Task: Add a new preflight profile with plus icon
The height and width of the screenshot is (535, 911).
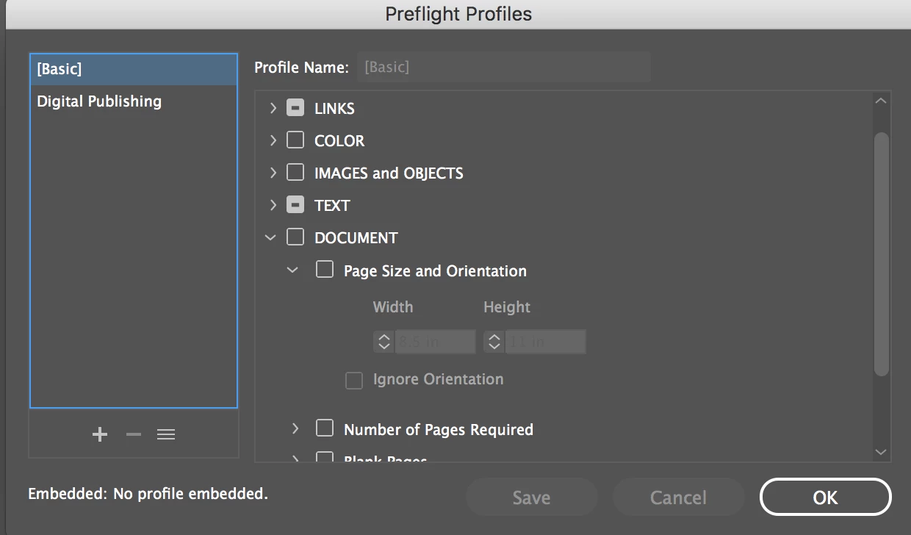Action: click(x=100, y=434)
